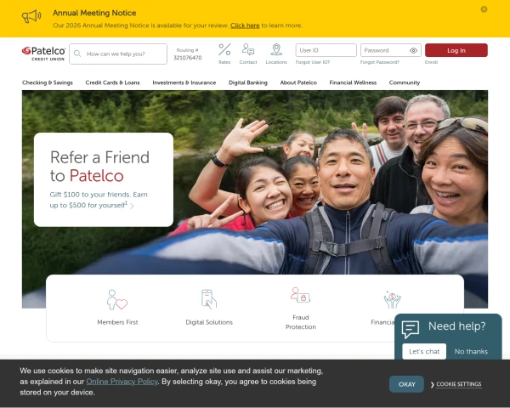Click the chevron beside Cookie Settings
Image resolution: width=510 pixels, height=408 pixels.
coord(433,384)
